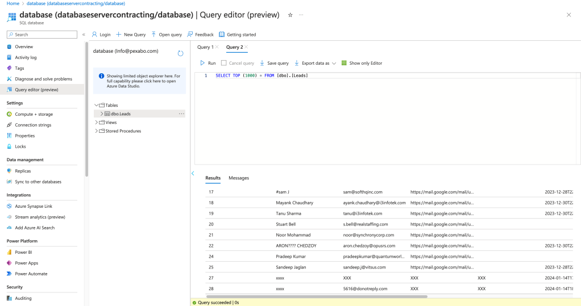
Task: Open the Messages tab
Action: click(x=239, y=178)
